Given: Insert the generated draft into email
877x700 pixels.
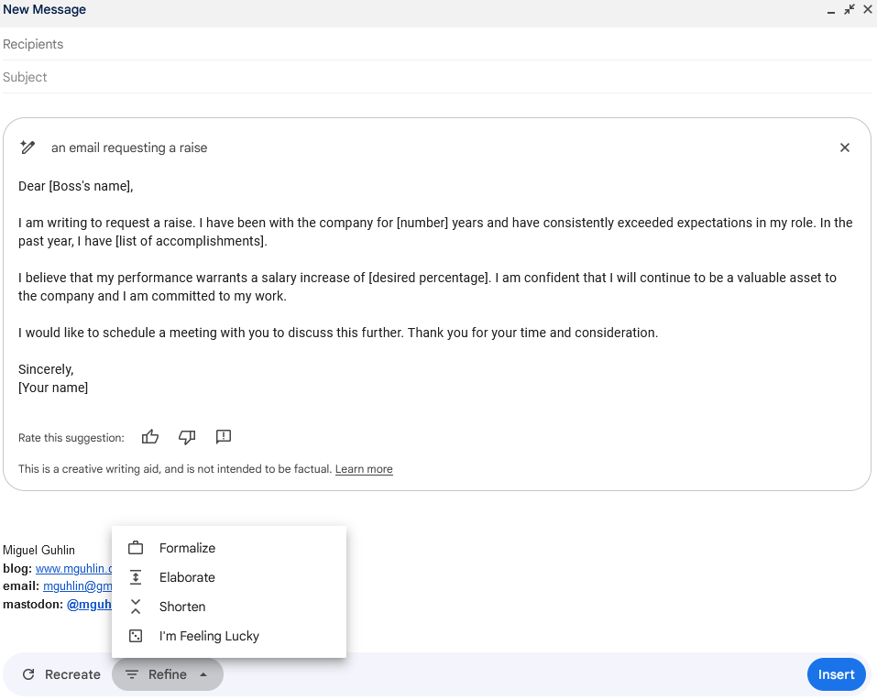Looking at the screenshot, I should coord(836,674).
